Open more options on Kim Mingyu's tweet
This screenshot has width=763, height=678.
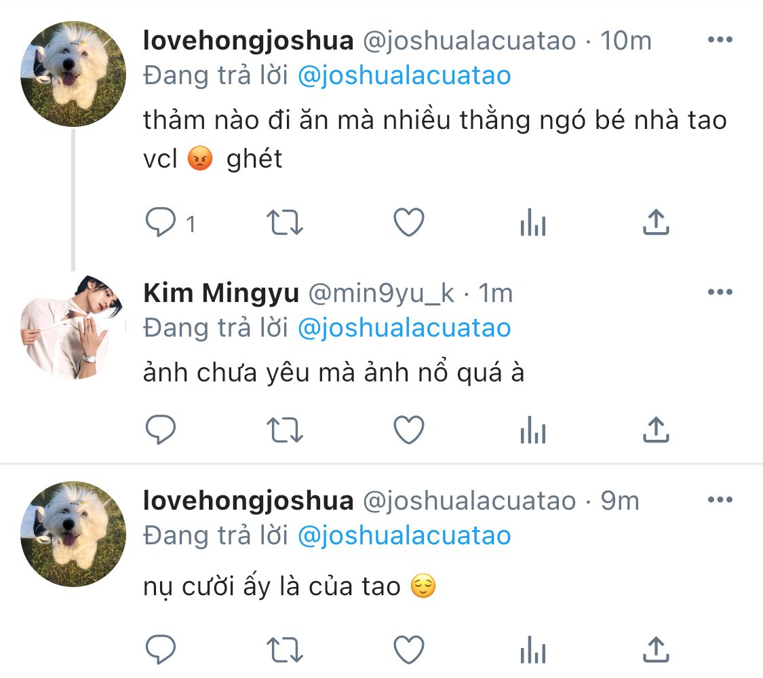pos(720,292)
